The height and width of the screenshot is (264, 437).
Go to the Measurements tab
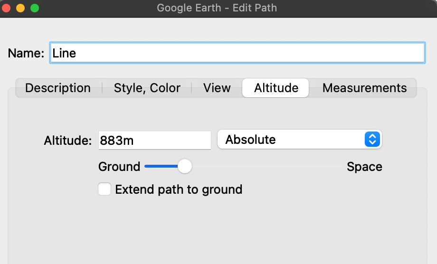pos(364,88)
